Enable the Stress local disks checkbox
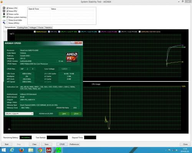This screenshot has height=153, width=192. (7, 20)
